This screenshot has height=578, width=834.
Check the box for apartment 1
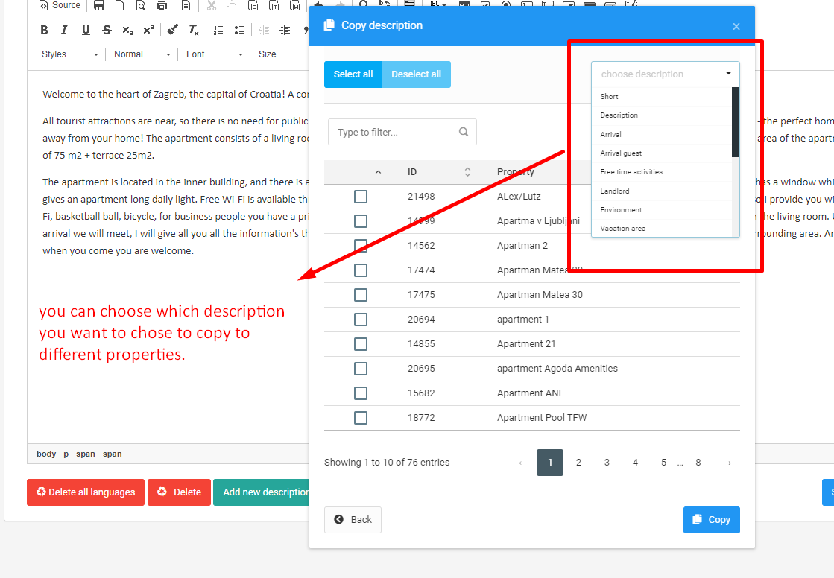coord(361,320)
